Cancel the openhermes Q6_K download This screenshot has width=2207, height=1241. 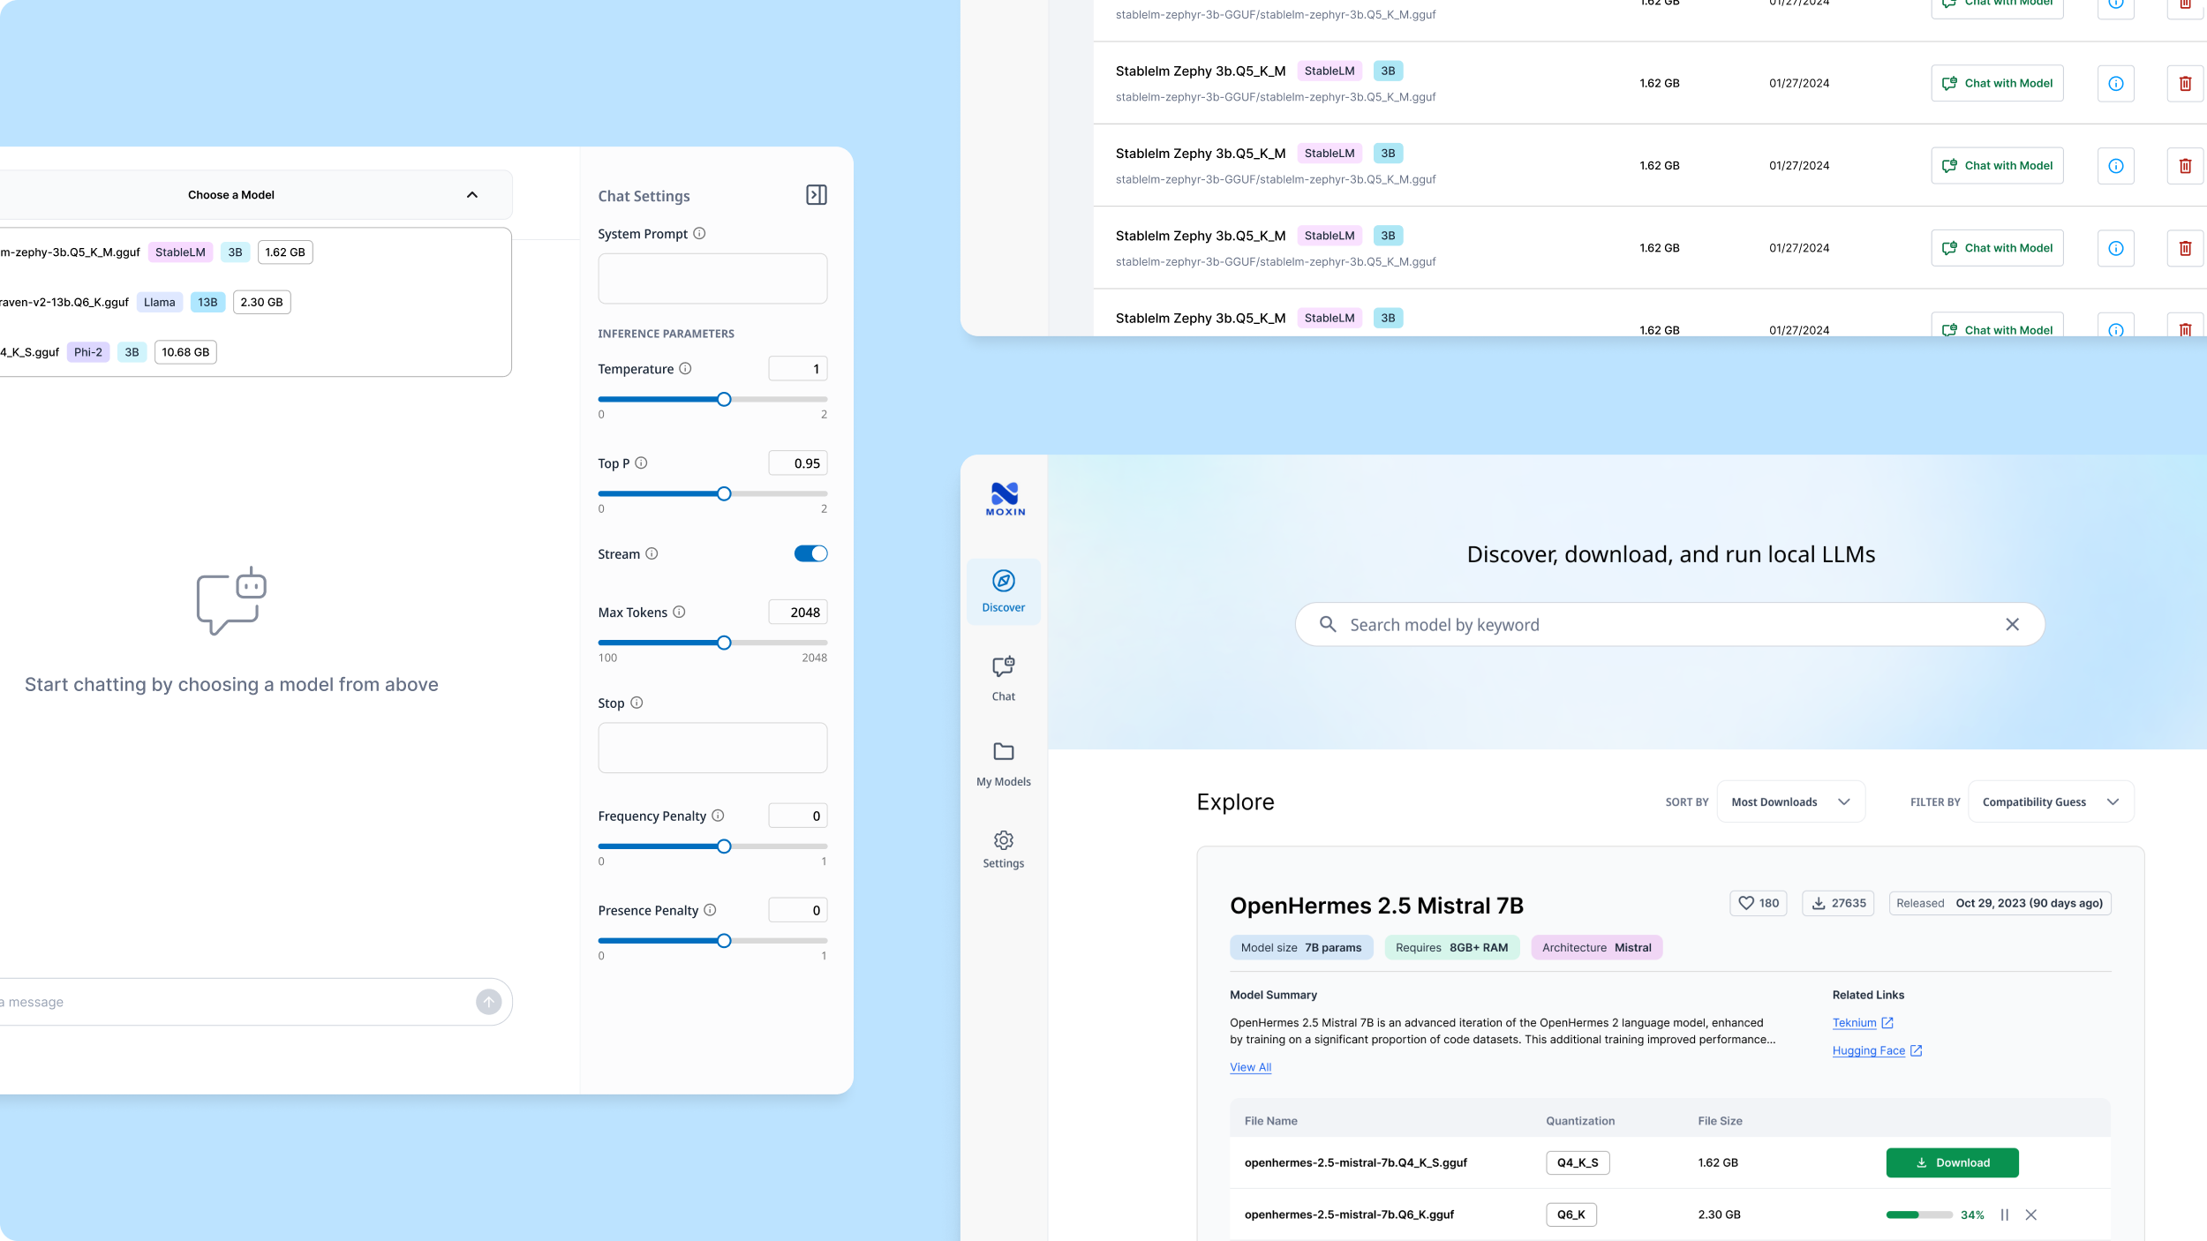[x=2030, y=1215]
